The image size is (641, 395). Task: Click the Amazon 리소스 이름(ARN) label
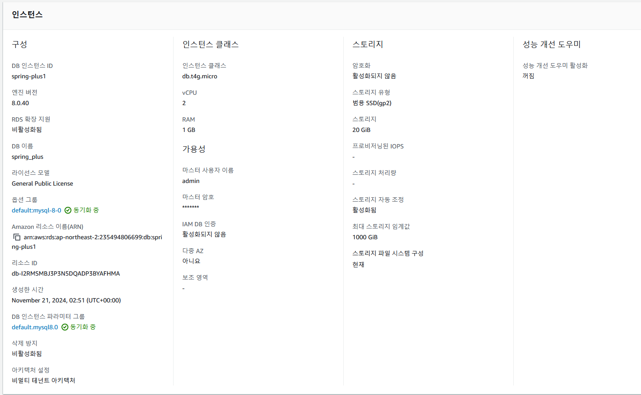[48, 227]
